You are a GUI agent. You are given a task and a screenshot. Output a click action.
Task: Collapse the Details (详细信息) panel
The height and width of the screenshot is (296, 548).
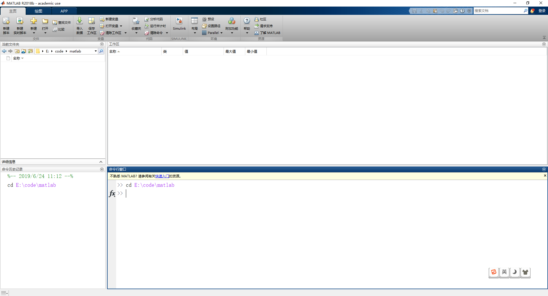101,162
